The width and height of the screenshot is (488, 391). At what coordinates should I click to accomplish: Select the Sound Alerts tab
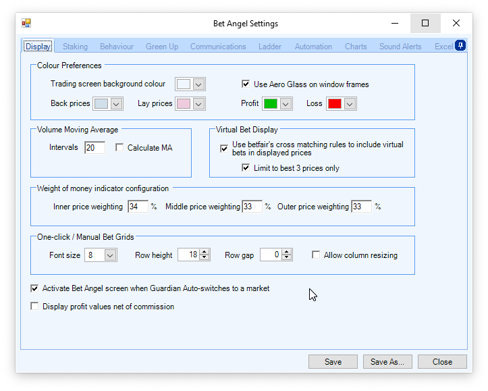(400, 47)
